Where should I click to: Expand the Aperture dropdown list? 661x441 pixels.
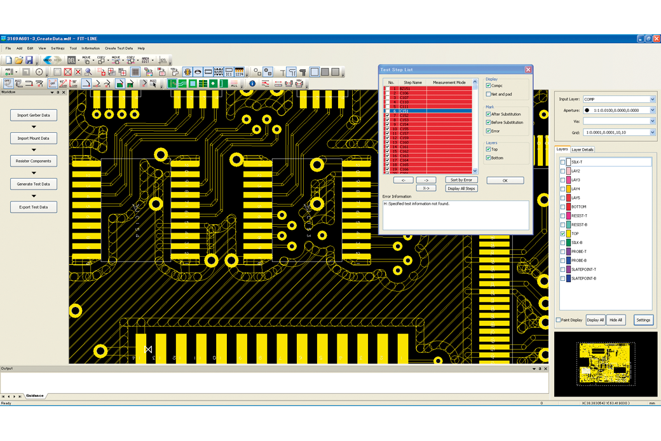tap(652, 111)
